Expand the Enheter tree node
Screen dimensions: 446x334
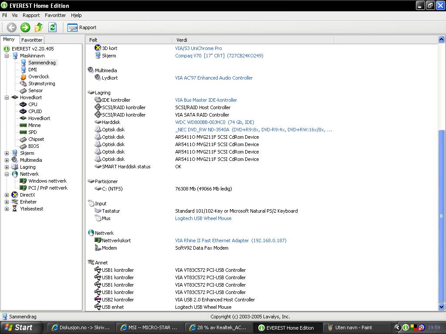pyautogui.click(x=7, y=202)
